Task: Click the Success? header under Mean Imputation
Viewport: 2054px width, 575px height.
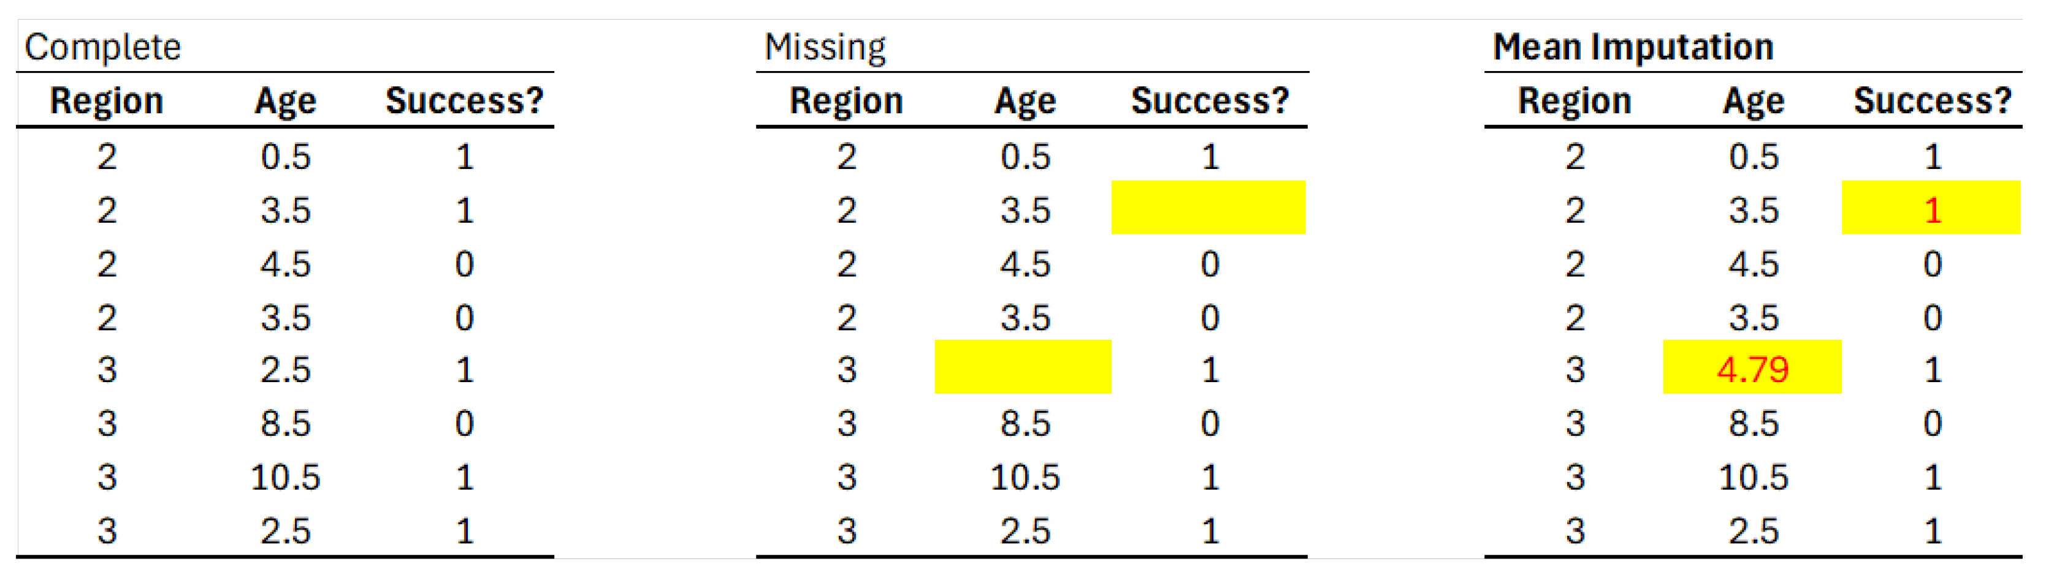Action: [x=1932, y=101]
